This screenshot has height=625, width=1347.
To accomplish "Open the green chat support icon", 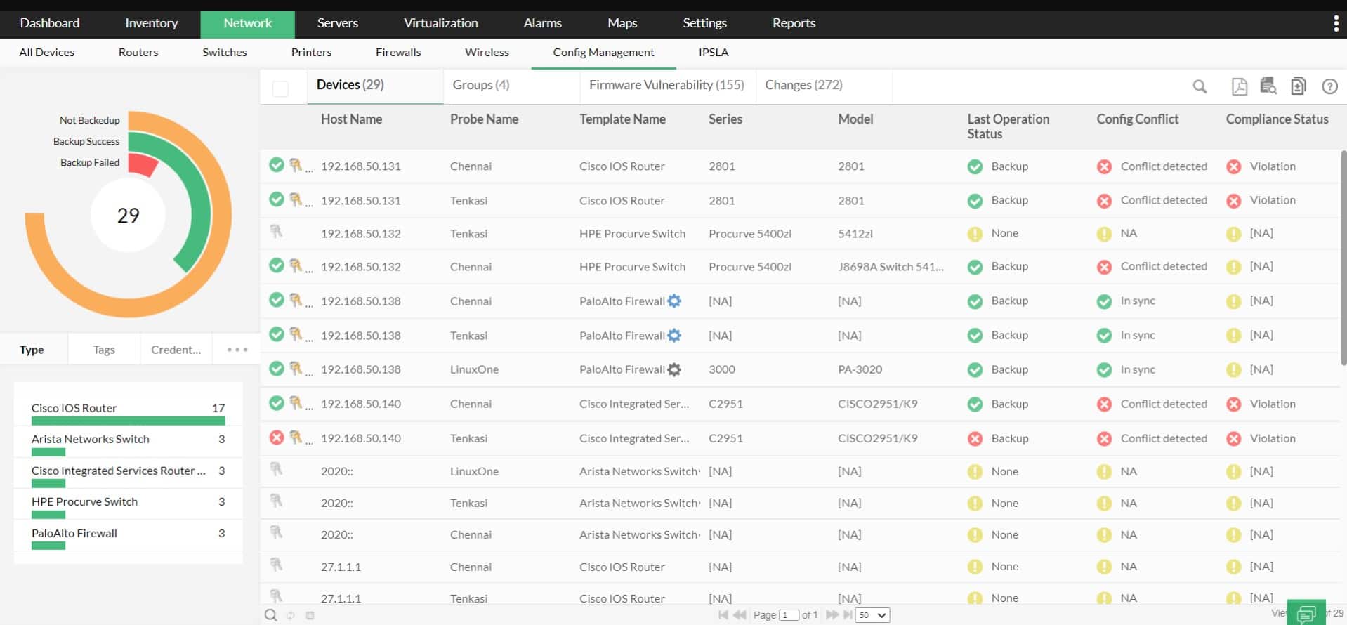I will pyautogui.click(x=1306, y=612).
